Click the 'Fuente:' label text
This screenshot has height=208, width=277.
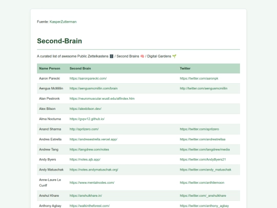click(x=43, y=22)
